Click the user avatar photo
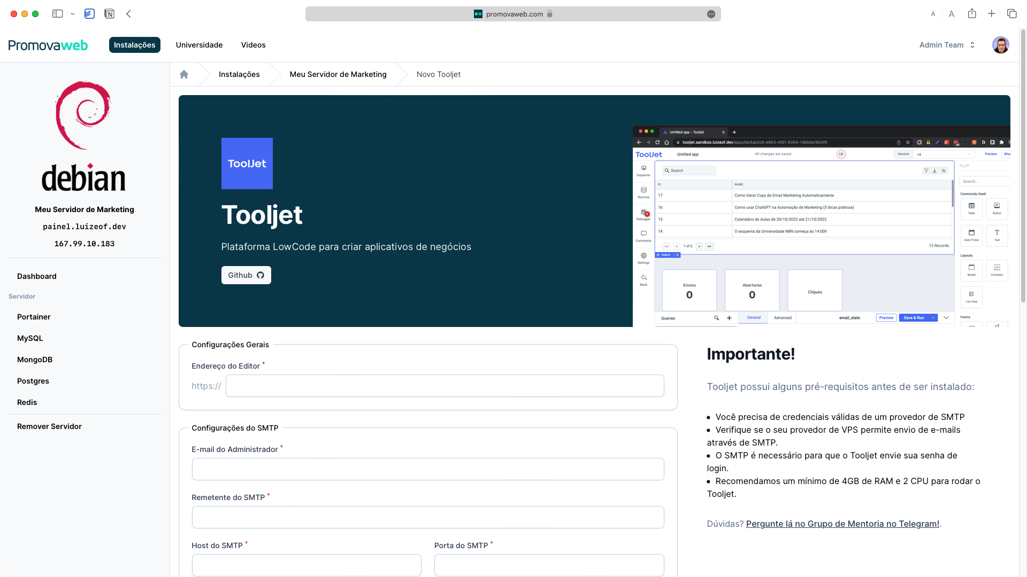 point(1001,45)
